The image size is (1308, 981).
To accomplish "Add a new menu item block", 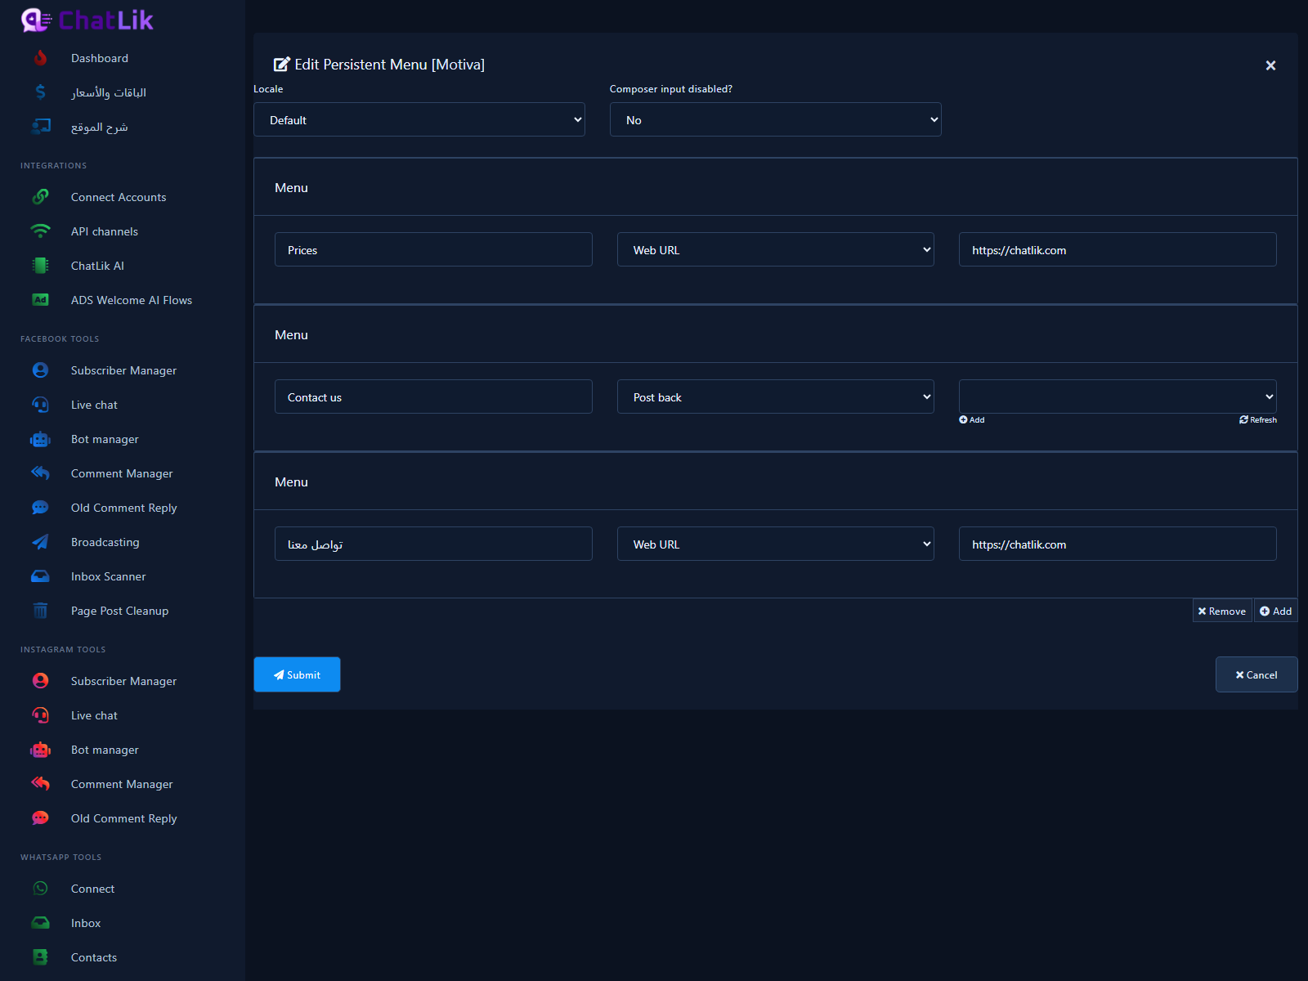I will [1276, 611].
